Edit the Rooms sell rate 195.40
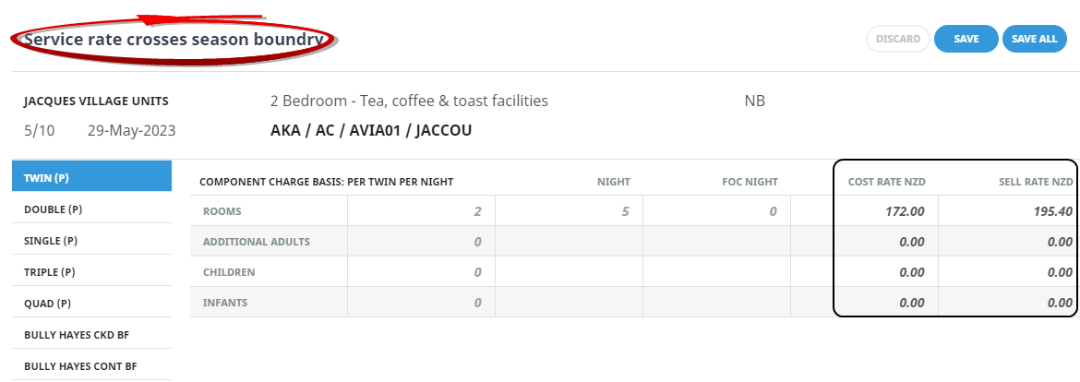The width and height of the screenshot is (1080, 382). (x=1006, y=211)
